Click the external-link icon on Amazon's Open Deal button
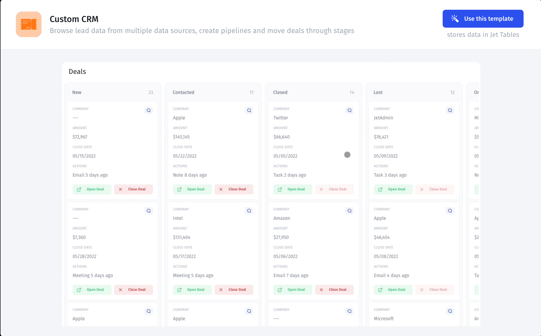This screenshot has height=336, width=541. [x=279, y=290]
